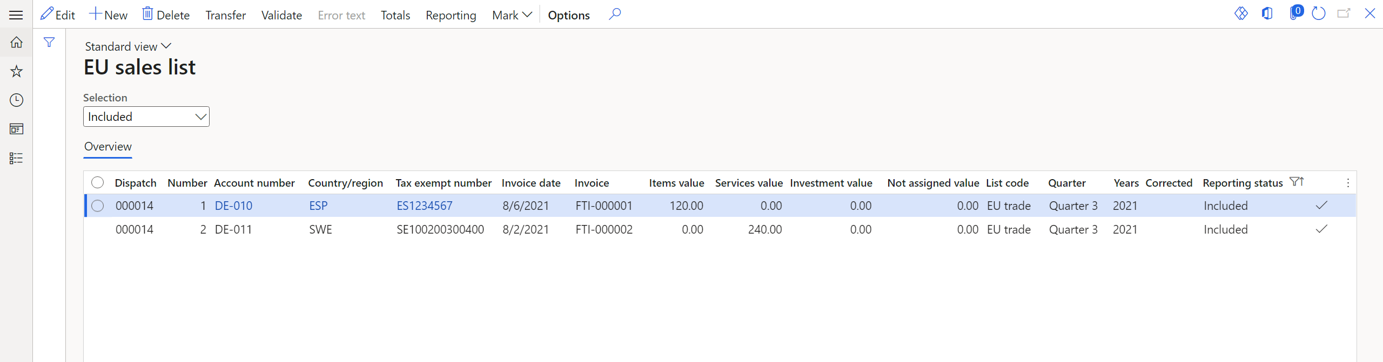Click checkmark in the DE-011 row
The width and height of the screenshot is (1383, 362).
pos(1321,229)
